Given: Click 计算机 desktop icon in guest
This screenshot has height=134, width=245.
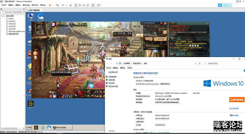Looking at the screenshot, I should (30, 17).
